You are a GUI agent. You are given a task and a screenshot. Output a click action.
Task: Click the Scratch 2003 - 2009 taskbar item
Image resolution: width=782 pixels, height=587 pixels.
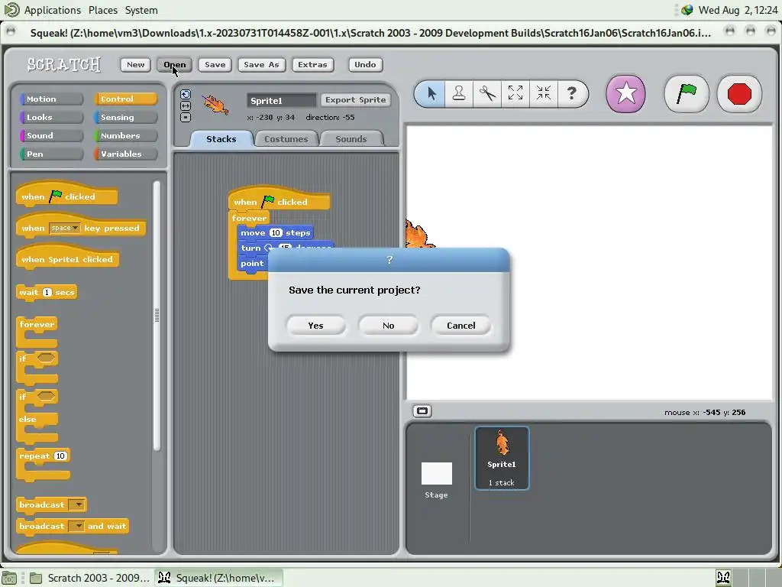pos(90,578)
